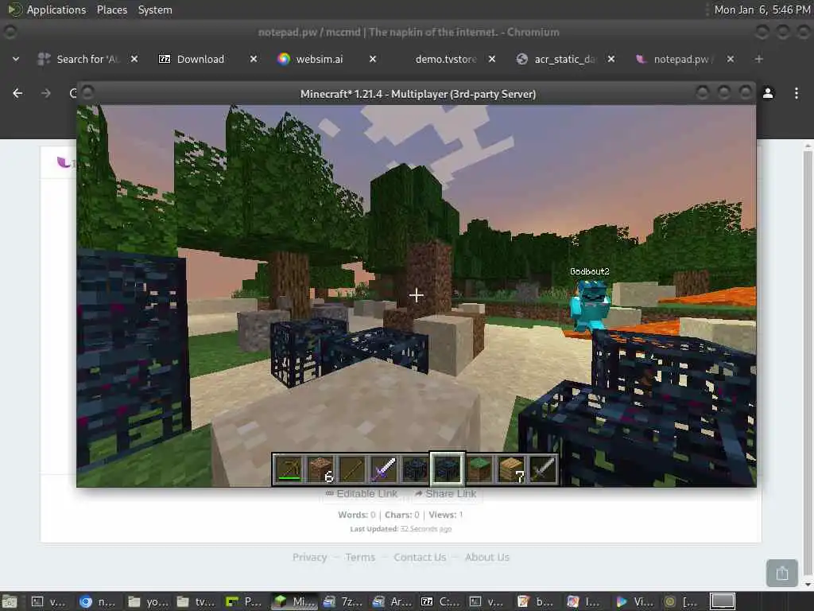
Task: Expand the tab search dropdown chevron
Action: point(16,59)
